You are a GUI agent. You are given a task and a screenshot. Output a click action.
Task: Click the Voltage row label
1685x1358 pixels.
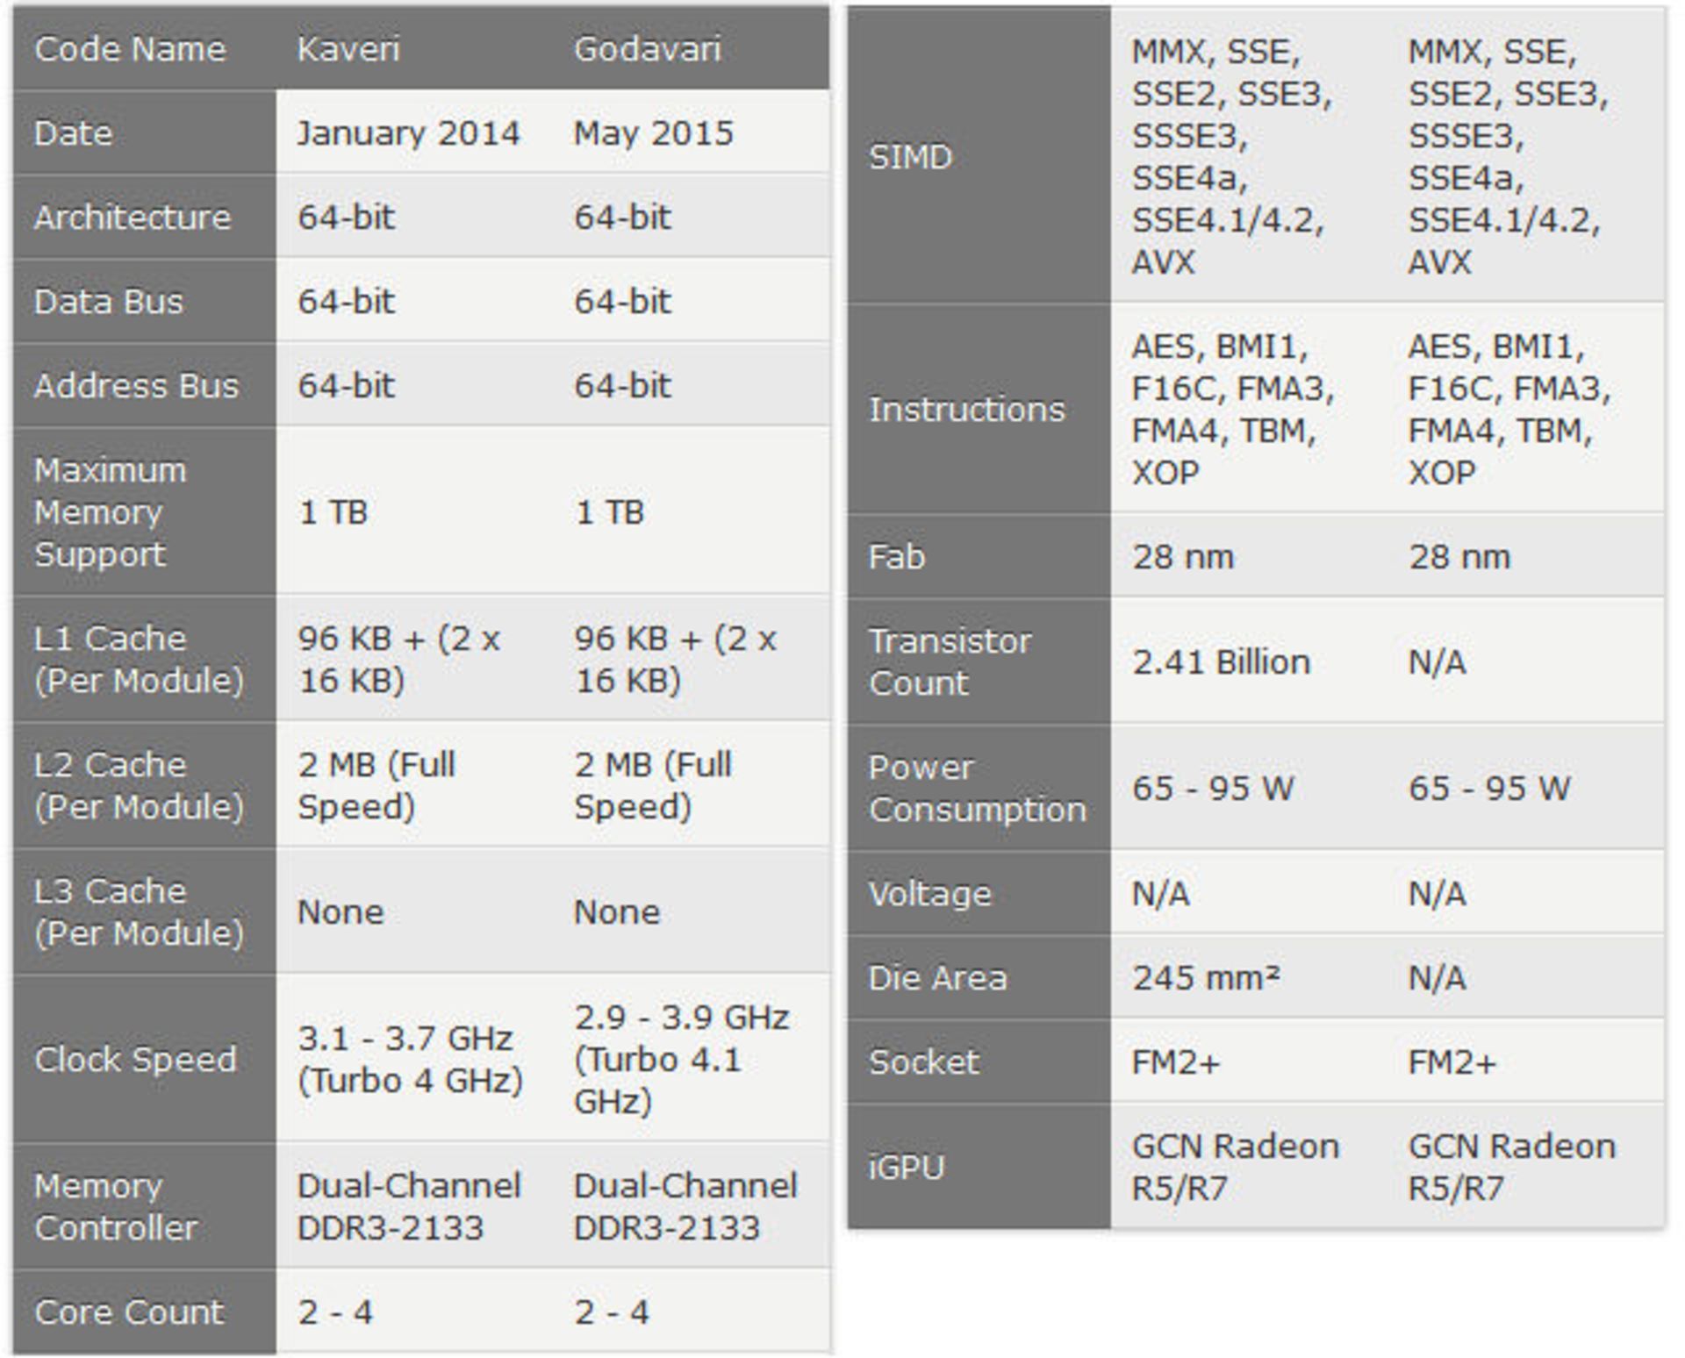click(x=979, y=893)
